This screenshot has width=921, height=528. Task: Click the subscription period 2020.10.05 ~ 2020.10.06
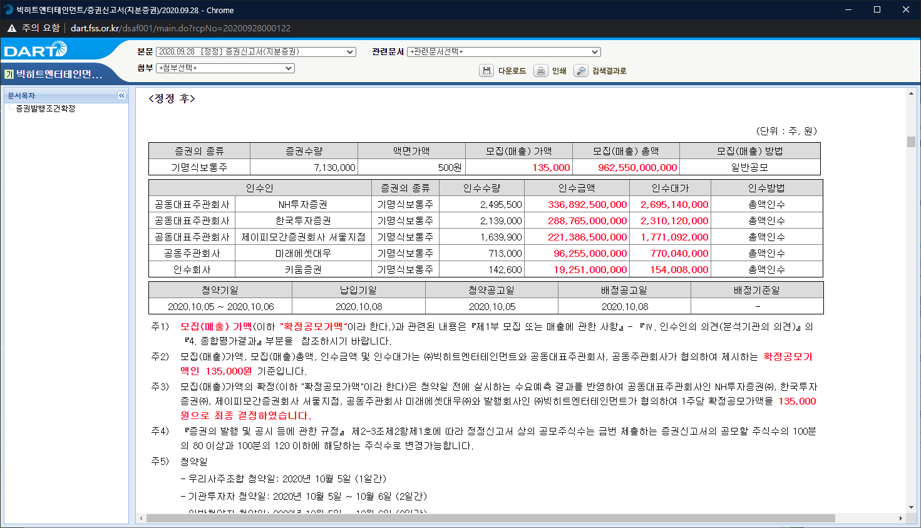click(220, 306)
